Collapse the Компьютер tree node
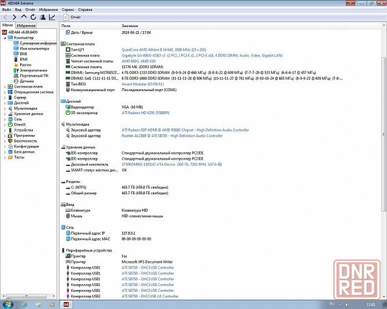 [5, 37]
